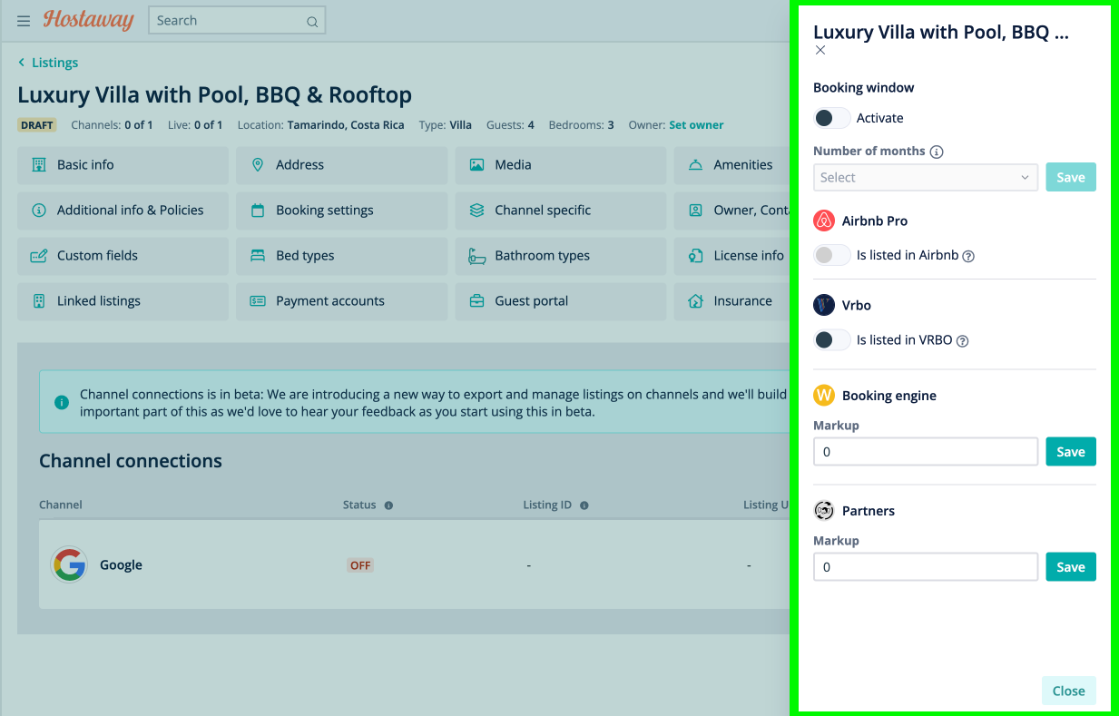This screenshot has height=716, width=1119.
Task: Click the Set owner link
Action: pos(696,125)
